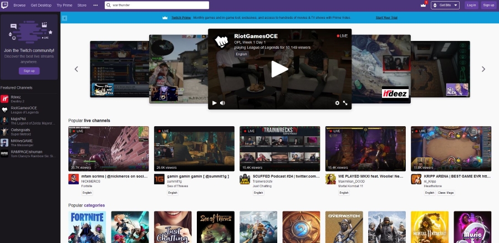Open the Browse menu item

pos(19,6)
